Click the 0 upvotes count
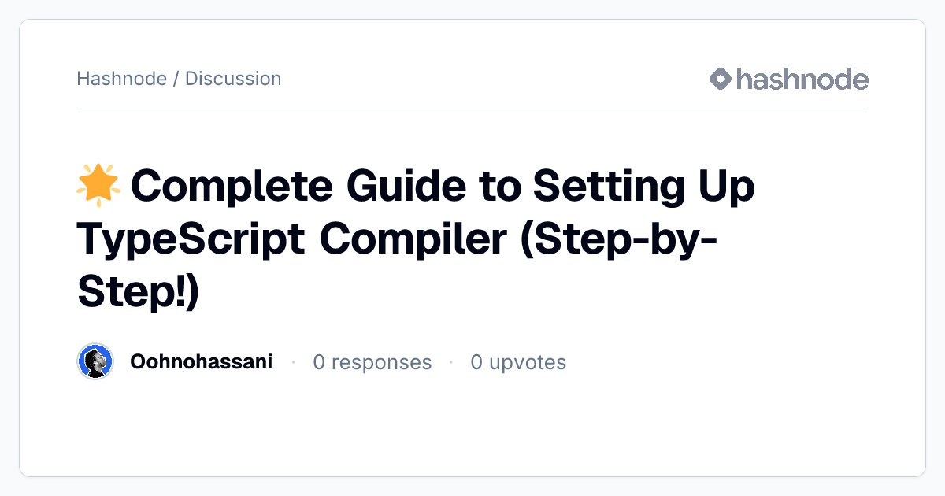Viewport: 945px width, 496px height. tap(518, 362)
